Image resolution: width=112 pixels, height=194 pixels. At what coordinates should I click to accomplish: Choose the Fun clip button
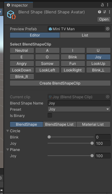click(73, 64)
